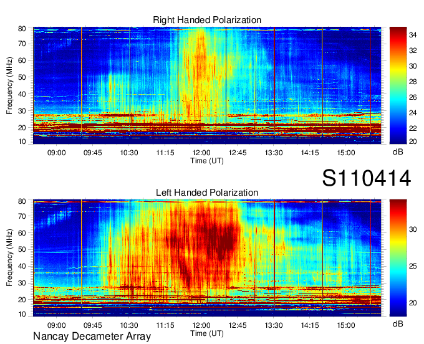Click the 'Left Handed Polarization' plot title
The width and height of the screenshot is (424, 344).
pyautogui.click(x=207, y=193)
